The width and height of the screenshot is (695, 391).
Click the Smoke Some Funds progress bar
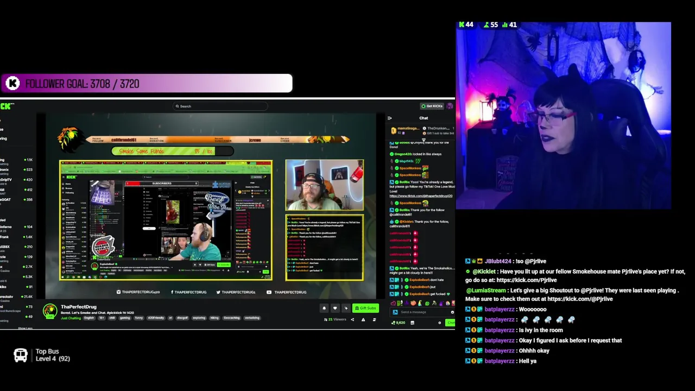tap(173, 151)
